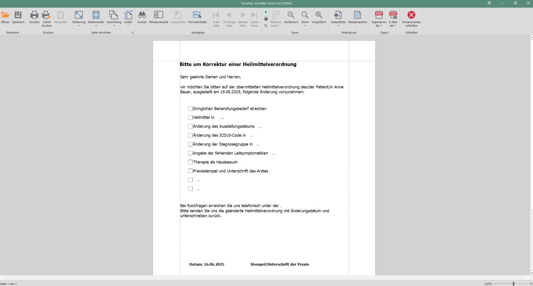Screen dimensions: 533x286
Task: Select the Verkleinern icon
Action: coord(291,15)
